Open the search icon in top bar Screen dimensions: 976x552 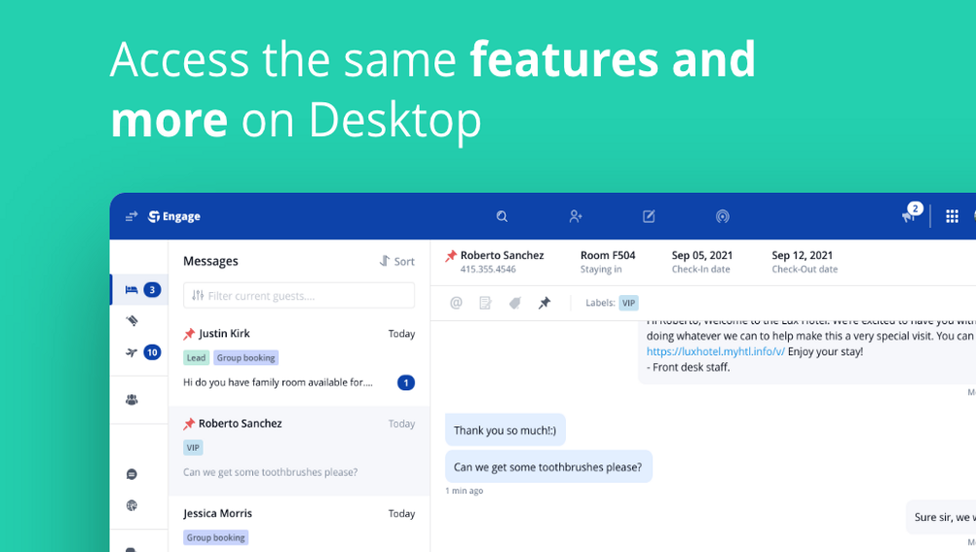[502, 216]
